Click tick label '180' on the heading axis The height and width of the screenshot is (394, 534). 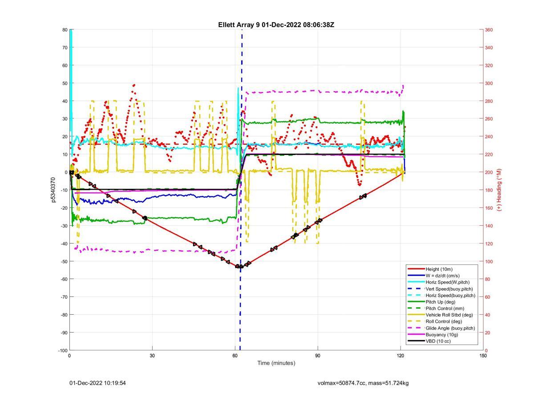(x=489, y=190)
